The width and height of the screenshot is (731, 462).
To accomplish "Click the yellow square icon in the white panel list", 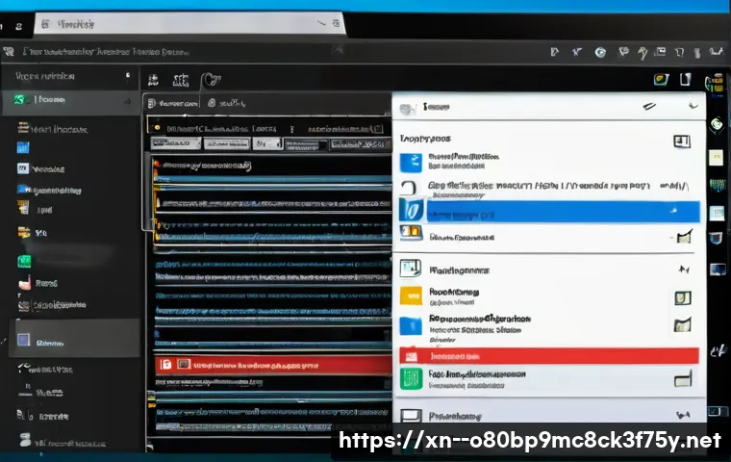I will 411,295.
